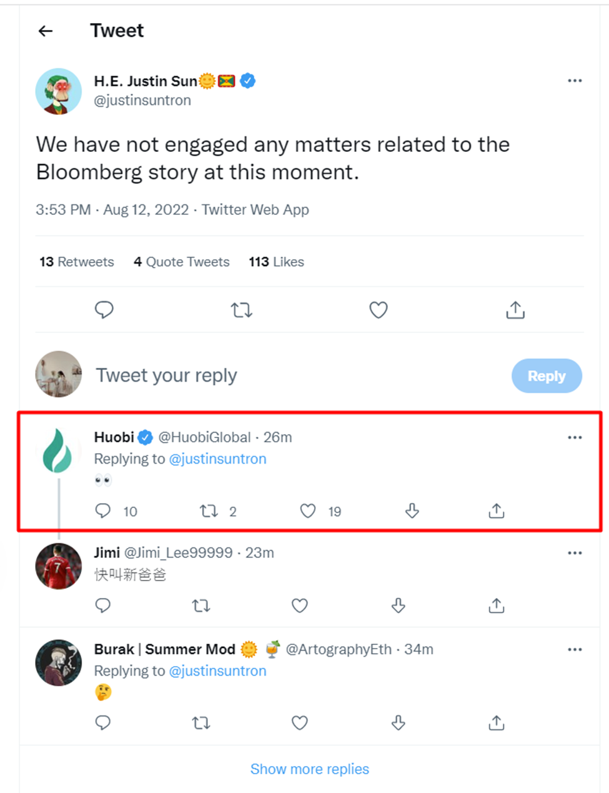Viewport: 609px width, 793px height.
Task: Go back using the arrow icon
Action: (46, 31)
